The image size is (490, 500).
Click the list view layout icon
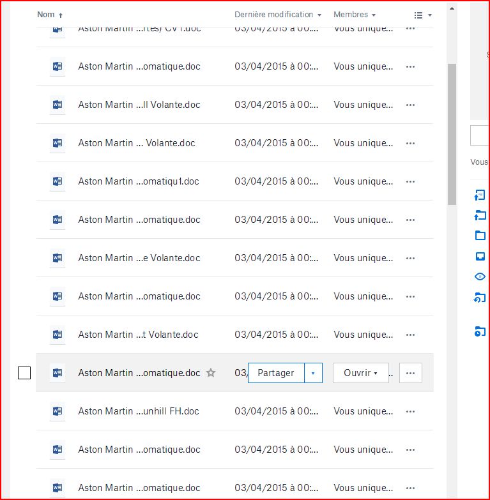(418, 15)
